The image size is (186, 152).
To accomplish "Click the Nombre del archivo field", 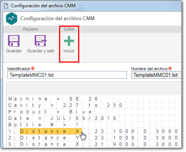I will click(156, 75).
